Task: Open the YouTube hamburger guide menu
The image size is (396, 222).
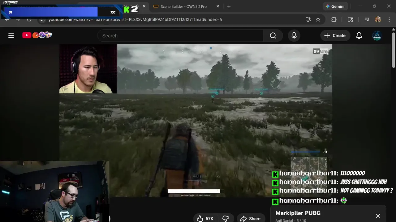Action: [x=11, y=35]
